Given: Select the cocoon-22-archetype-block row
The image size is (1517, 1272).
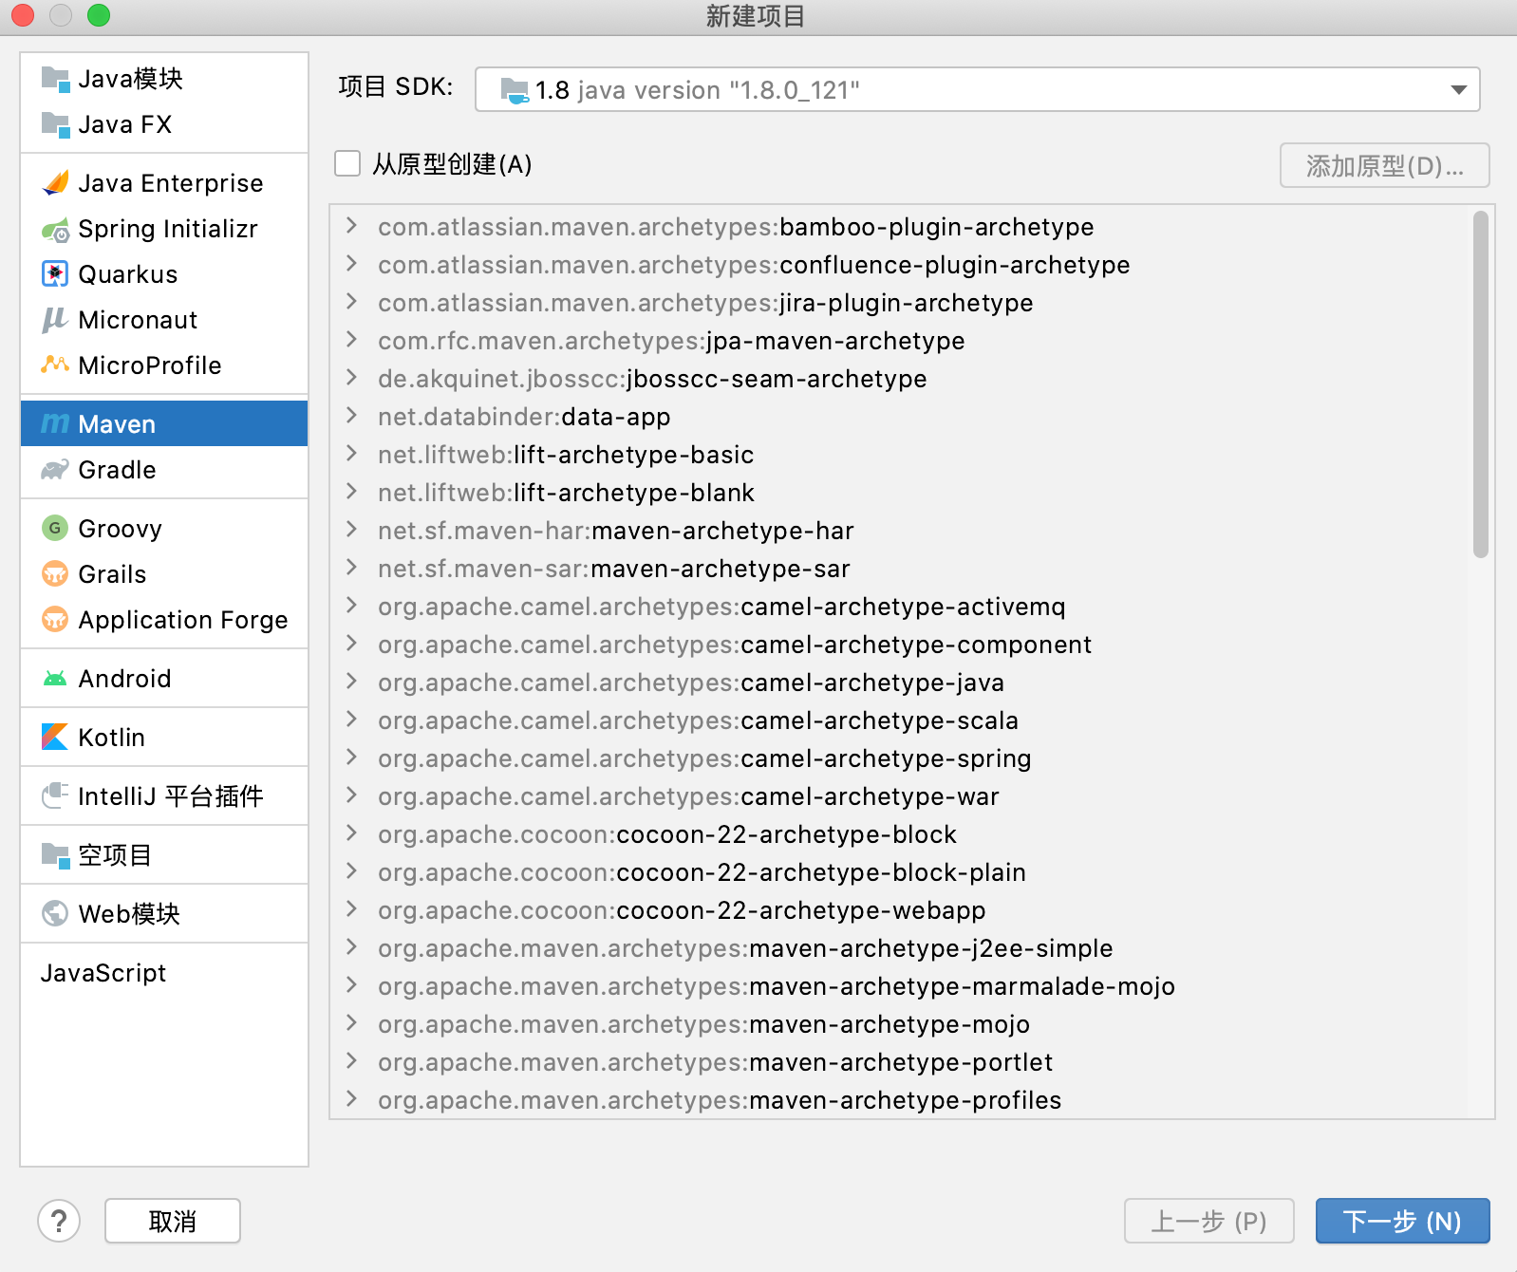Looking at the screenshot, I should point(899,834).
